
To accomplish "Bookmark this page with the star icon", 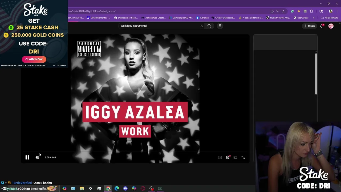I will point(283,11).
